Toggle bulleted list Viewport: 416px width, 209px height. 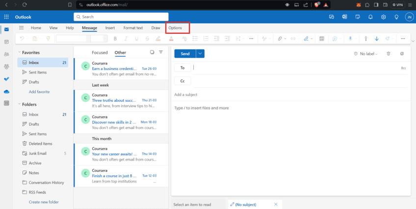coord(195,39)
